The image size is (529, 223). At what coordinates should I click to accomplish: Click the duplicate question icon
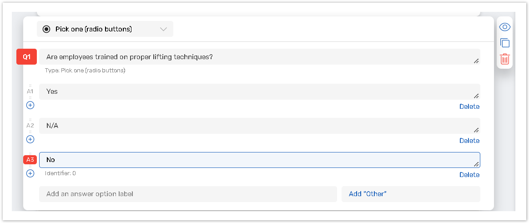click(504, 43)
